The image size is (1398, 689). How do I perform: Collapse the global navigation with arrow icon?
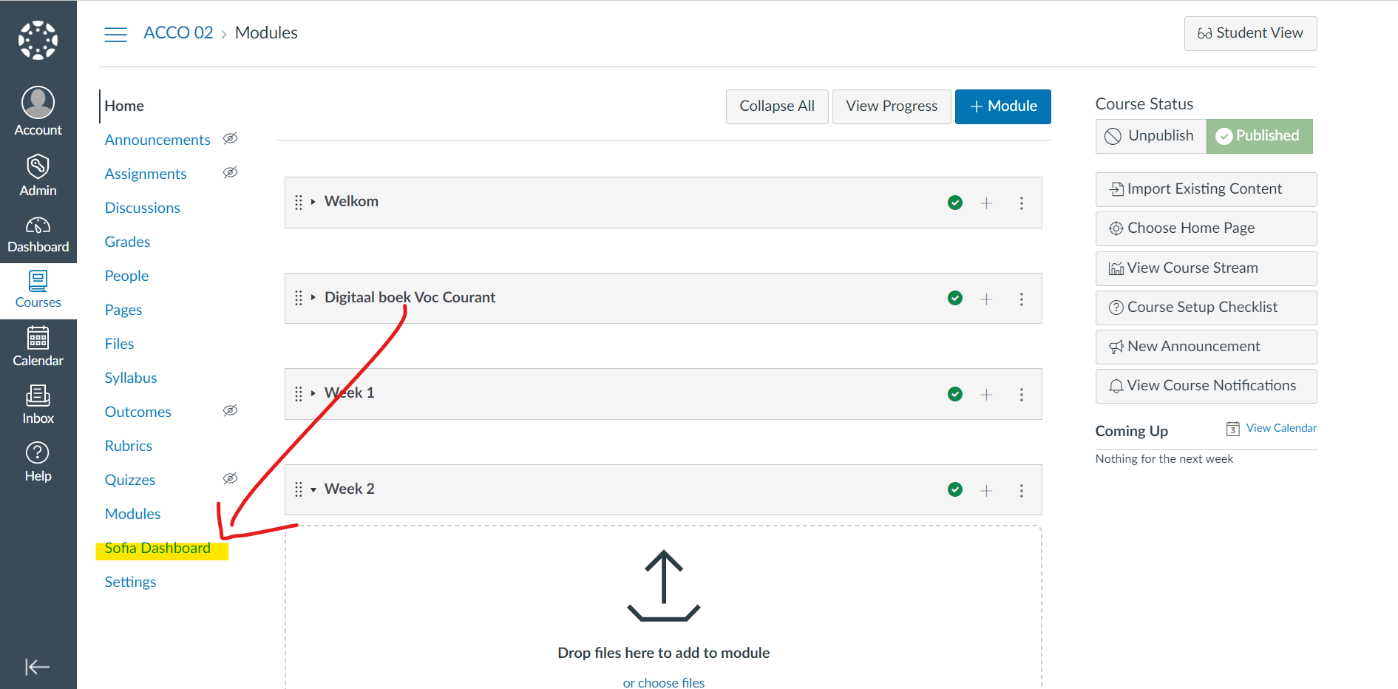coord(37,667)
